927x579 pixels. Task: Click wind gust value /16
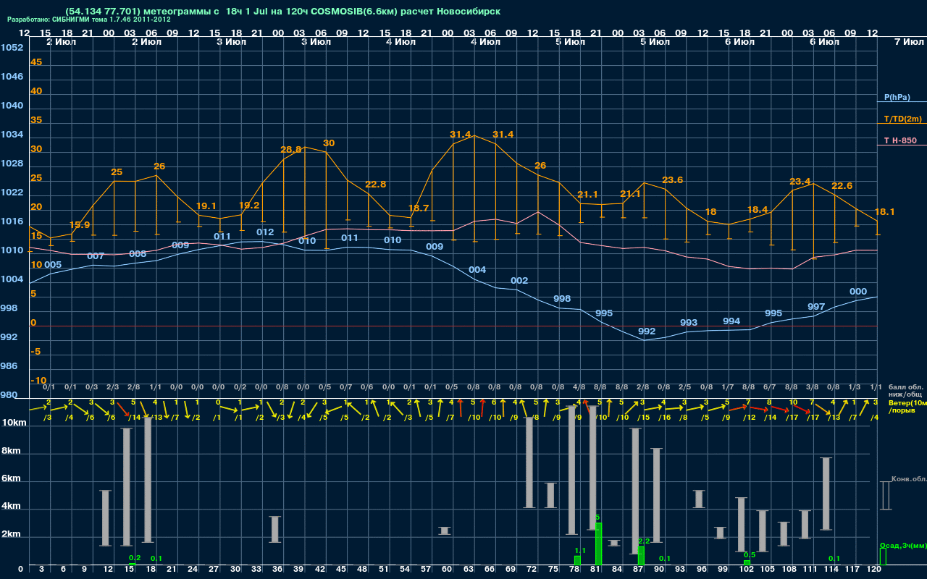pyautogui.click(x=664, y=417)
